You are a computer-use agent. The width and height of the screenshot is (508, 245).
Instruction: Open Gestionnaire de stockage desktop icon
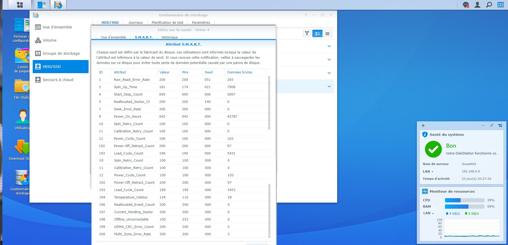click(x=21, y=183)
